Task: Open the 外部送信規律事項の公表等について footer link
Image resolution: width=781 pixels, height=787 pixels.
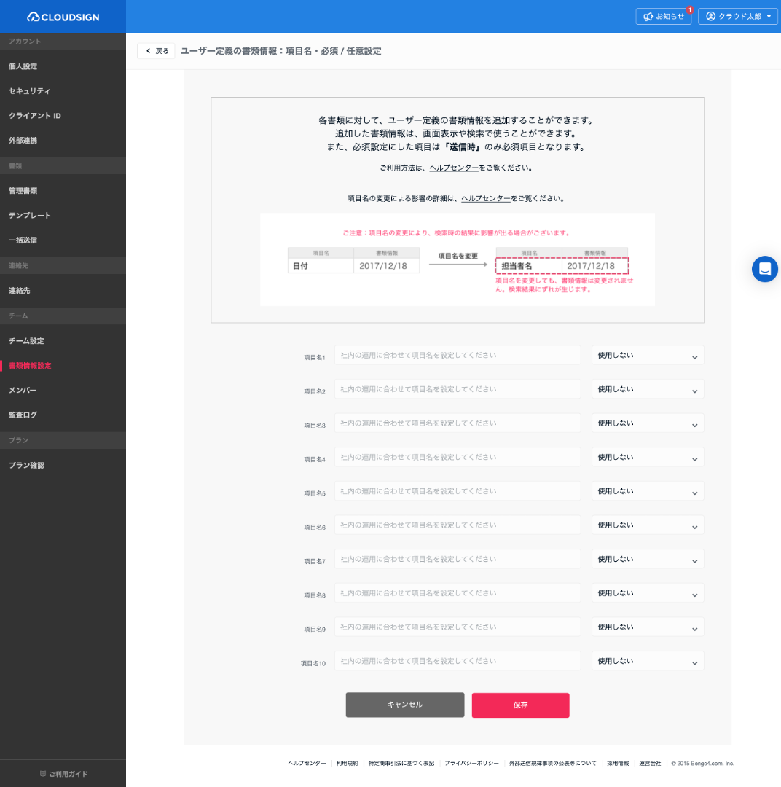Action: click(553, 764)
